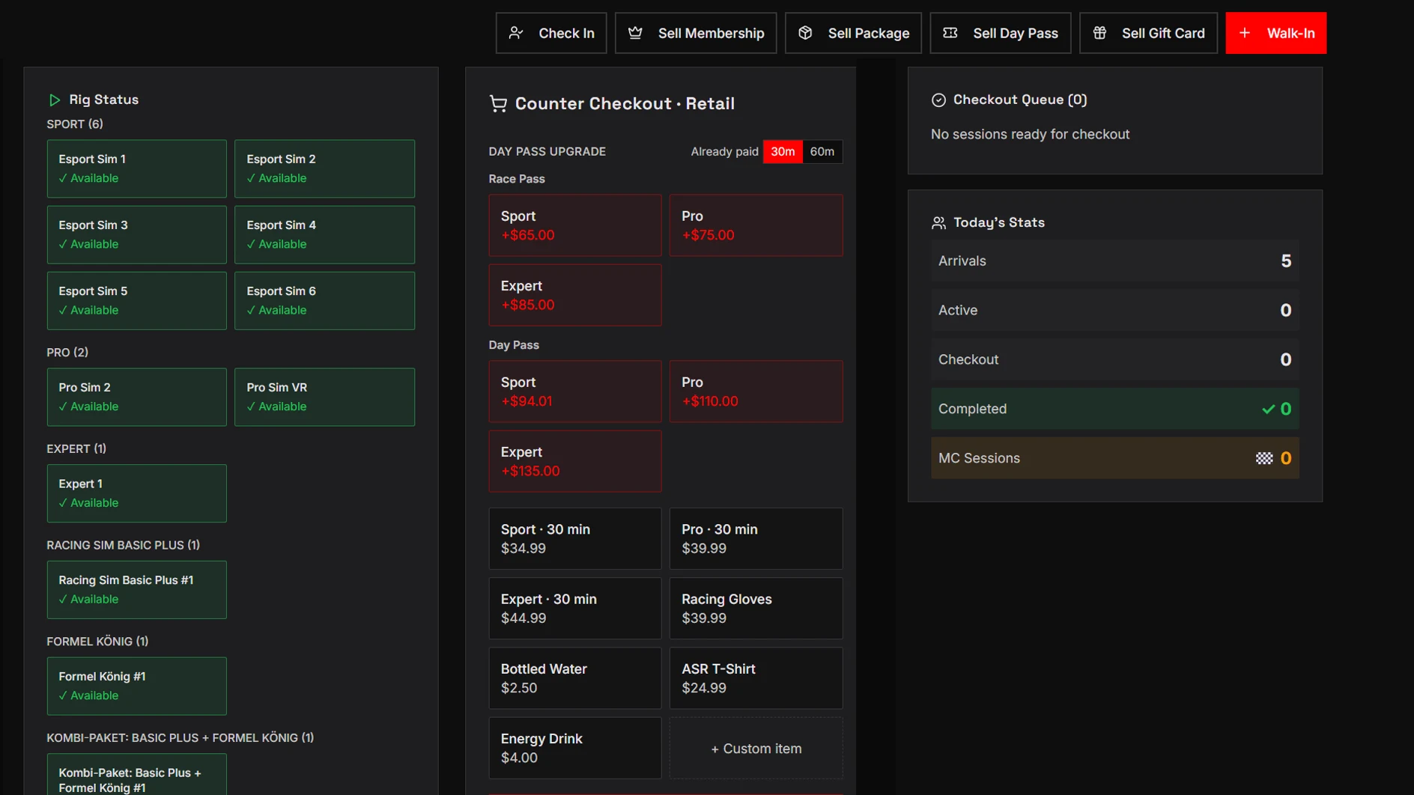The width and height of the screenshot is (1414, 795).
Task: Select the 30m already paid option
Action: tap(783, 151)
